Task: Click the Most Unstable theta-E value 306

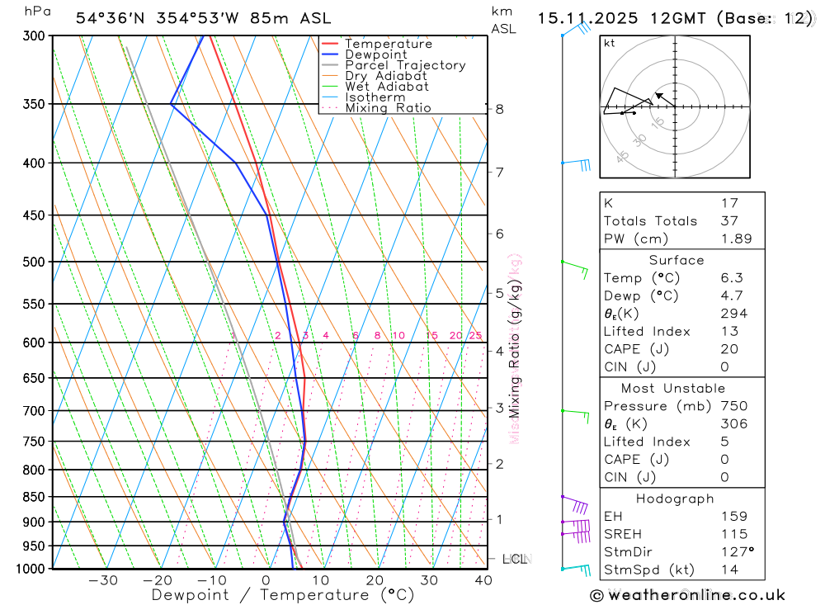Action: pos(734,424)
